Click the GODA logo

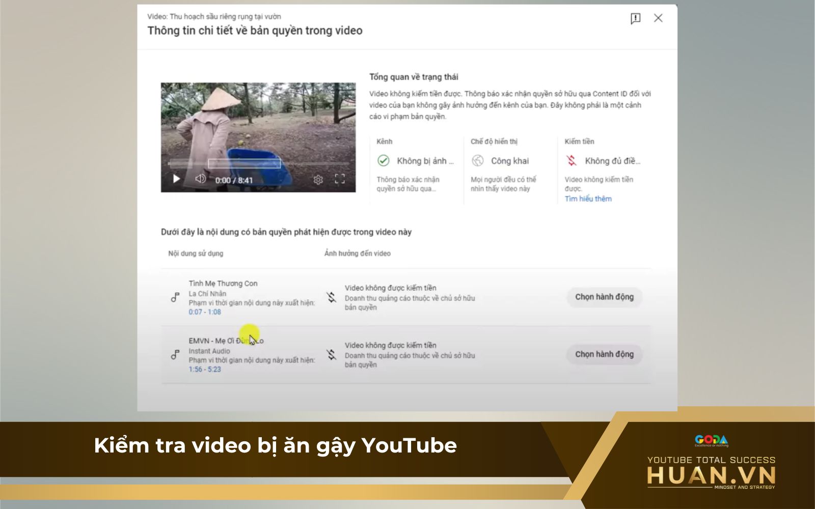pyautogui.click(x=712, y=440)
